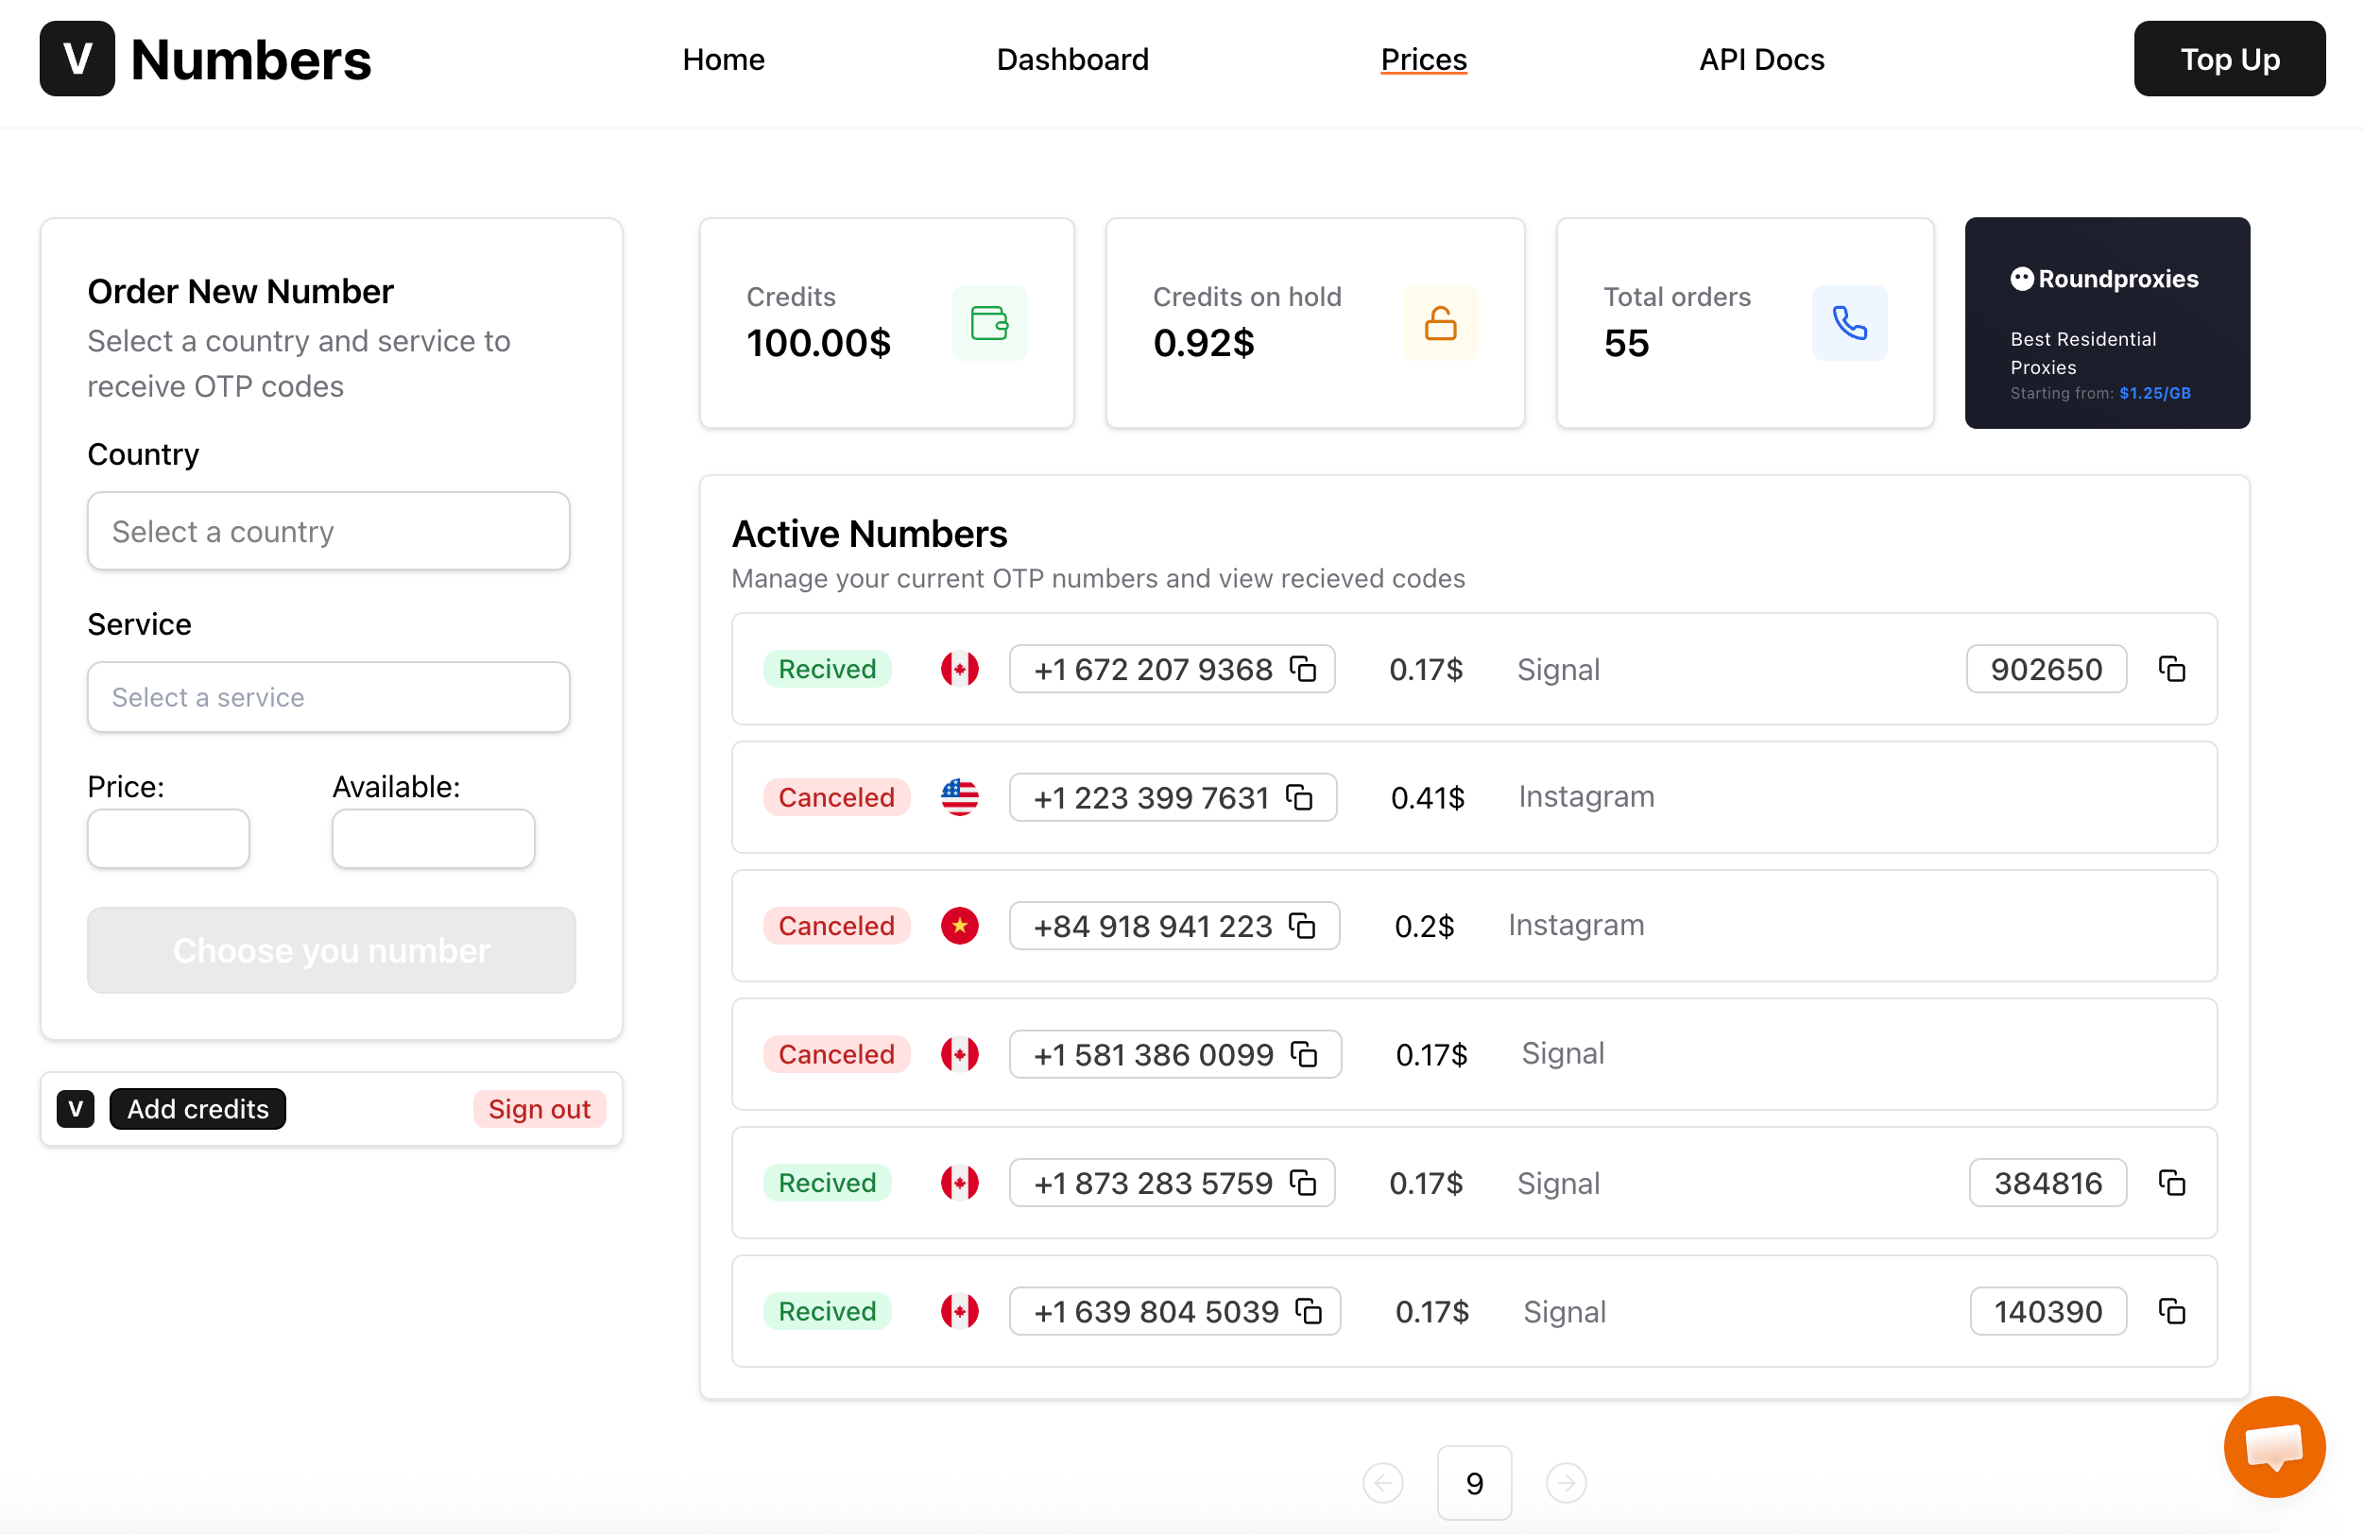Click US flag in +1 223 399 7631 row

click(960, 796)
